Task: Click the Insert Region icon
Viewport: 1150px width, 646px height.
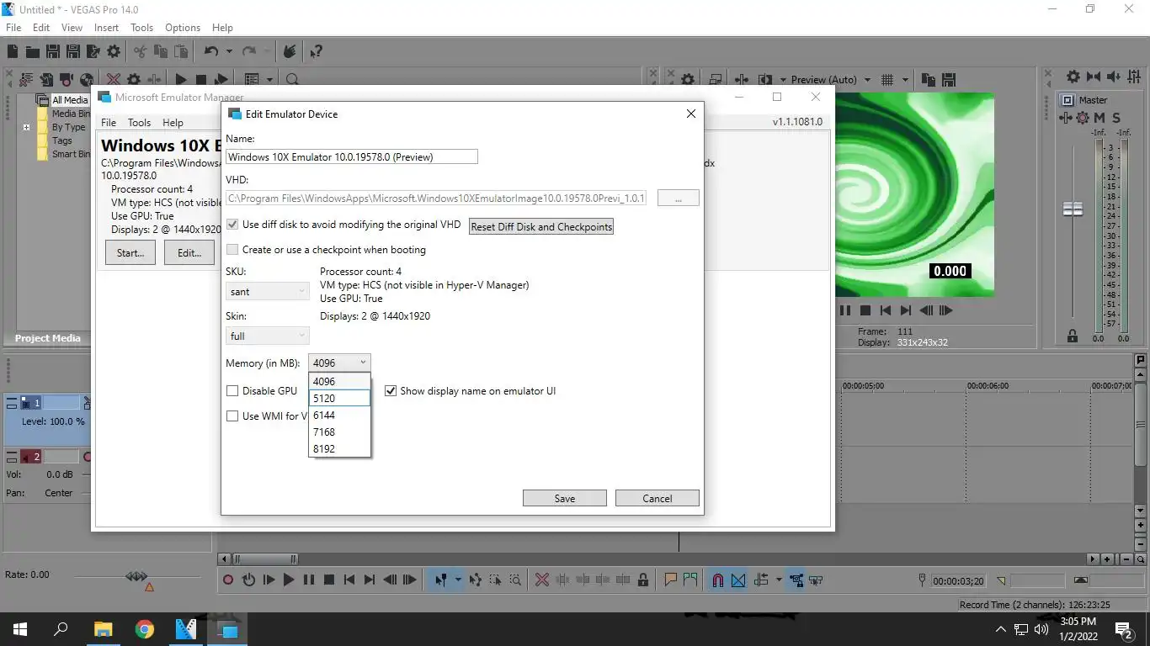Action: (x=691, y=580)
